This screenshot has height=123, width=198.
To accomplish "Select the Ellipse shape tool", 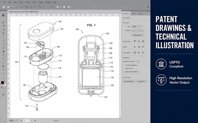I will 3,55.
